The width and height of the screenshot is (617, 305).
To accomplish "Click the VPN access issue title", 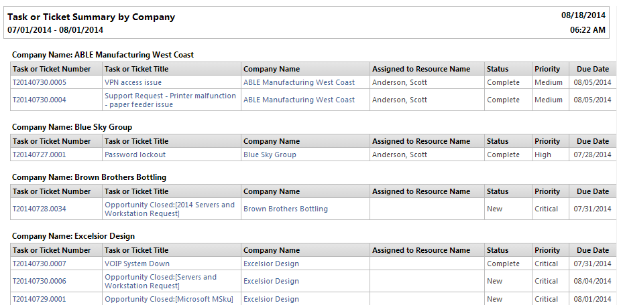I will 133,82.
